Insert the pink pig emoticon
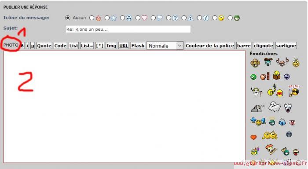This screenshot has width=308, height=169. pyautogui.click(x=292, y=123)
